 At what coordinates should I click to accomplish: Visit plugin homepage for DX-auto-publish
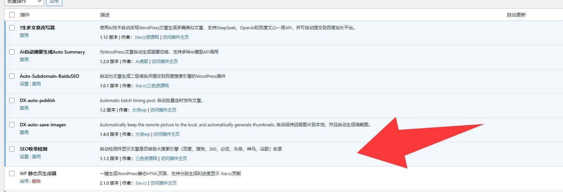point(163,110)
